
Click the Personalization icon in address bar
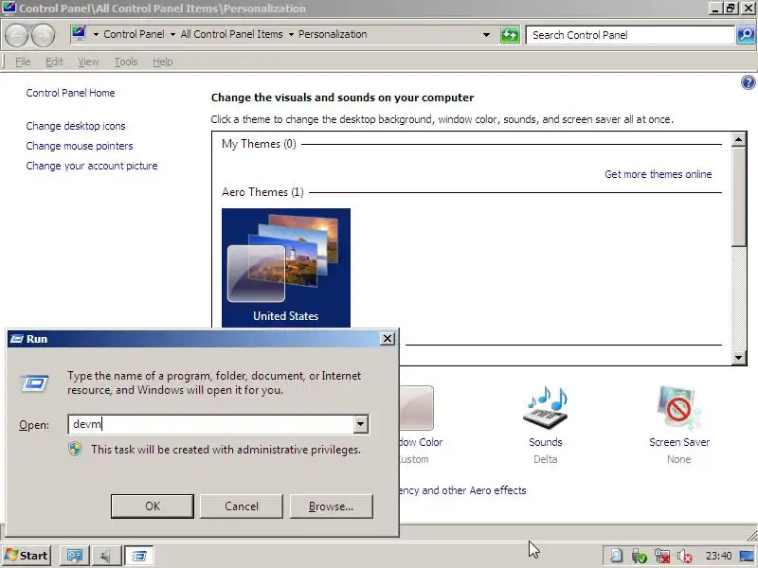coord(79,34)
